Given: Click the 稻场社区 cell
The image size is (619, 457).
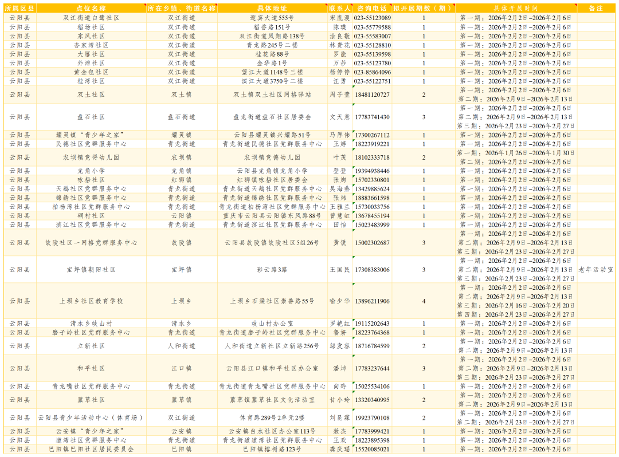Looking at the screenshot, I should (x=91, y=27).
